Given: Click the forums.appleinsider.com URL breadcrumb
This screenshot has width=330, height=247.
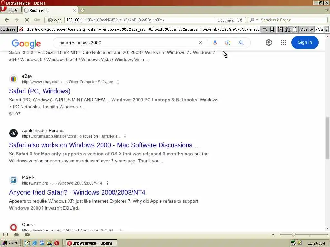Looking at the screenshot, I should [71, 136].
